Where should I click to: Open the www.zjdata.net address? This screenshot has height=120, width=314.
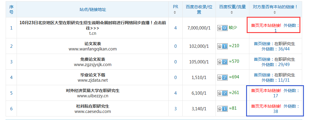93,80
